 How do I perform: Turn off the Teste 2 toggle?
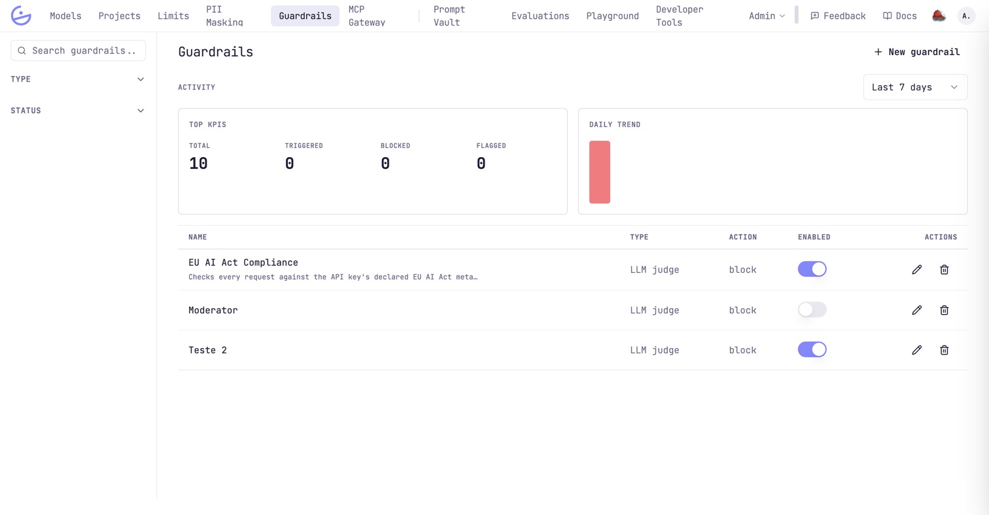pyautogui.click(x=812, y=349)
